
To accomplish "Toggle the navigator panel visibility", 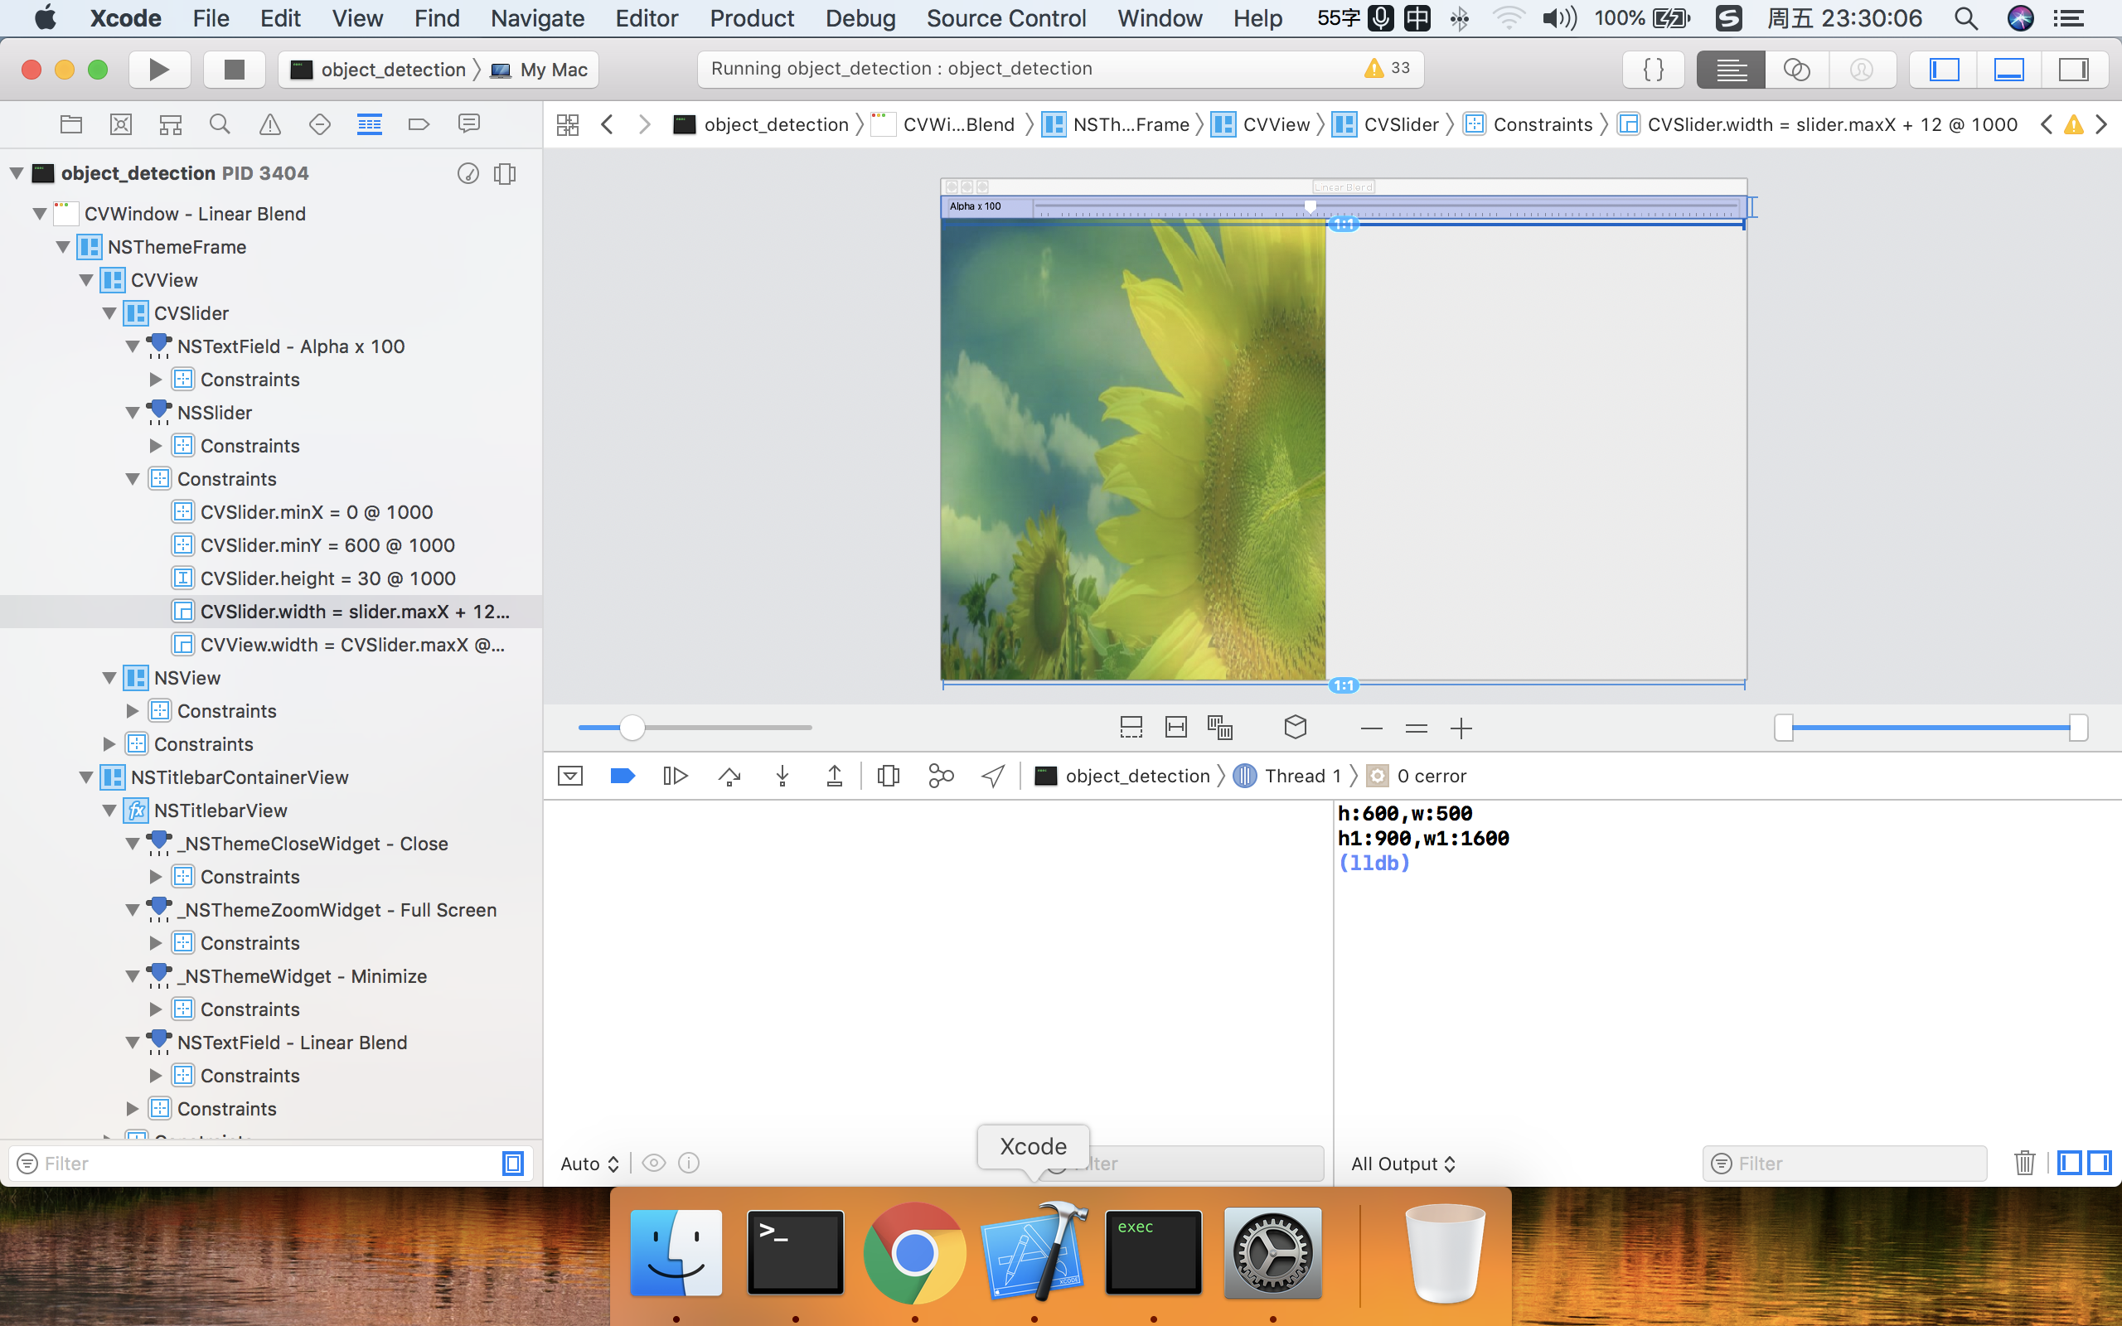I will [1944, 70].
